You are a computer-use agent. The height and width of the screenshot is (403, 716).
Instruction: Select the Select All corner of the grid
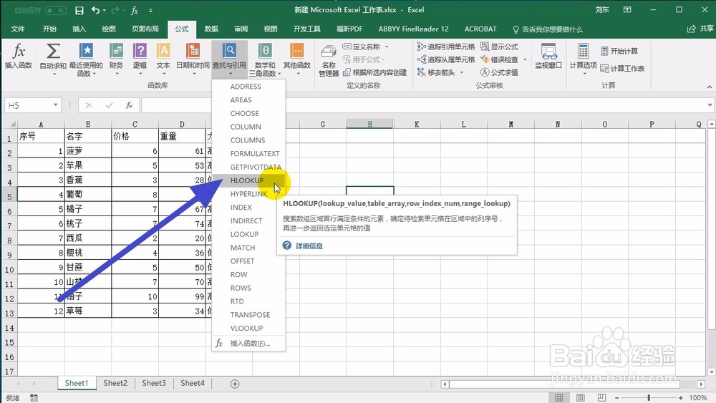click(x=9, y=124)
